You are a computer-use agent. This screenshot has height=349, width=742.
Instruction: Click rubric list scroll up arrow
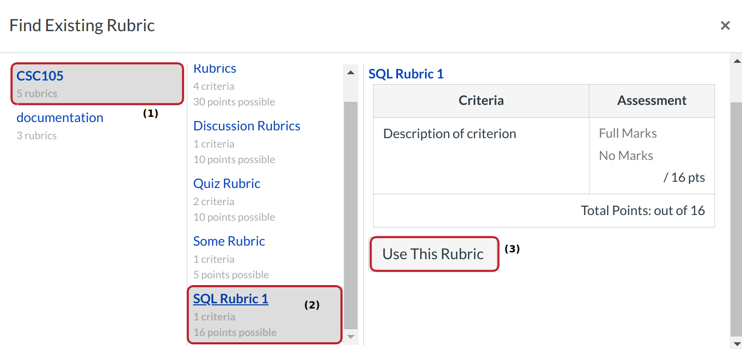pos(351,73)
